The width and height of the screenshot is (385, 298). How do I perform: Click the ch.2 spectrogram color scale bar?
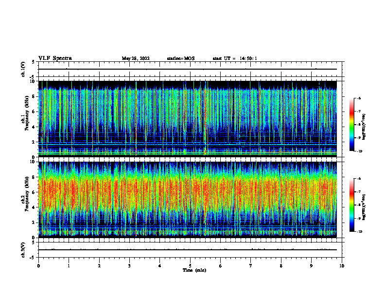pyautogui.click(x=352, y=205)
